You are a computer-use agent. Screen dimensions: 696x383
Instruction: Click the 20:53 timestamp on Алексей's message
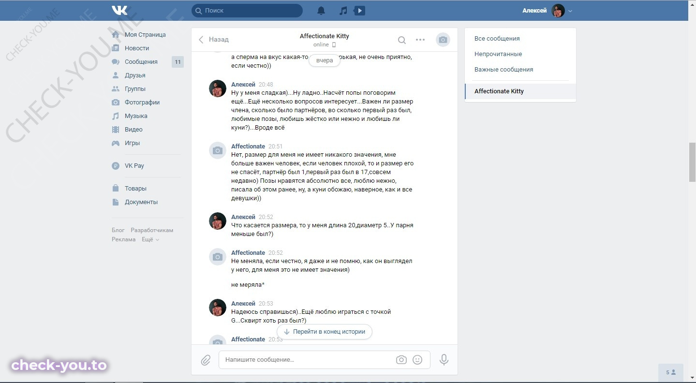tap(266, 304)
